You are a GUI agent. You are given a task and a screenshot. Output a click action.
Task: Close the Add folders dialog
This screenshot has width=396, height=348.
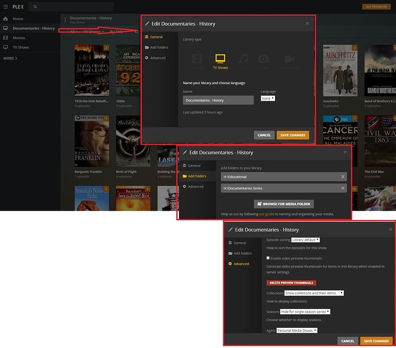click(x=345, y=152)
